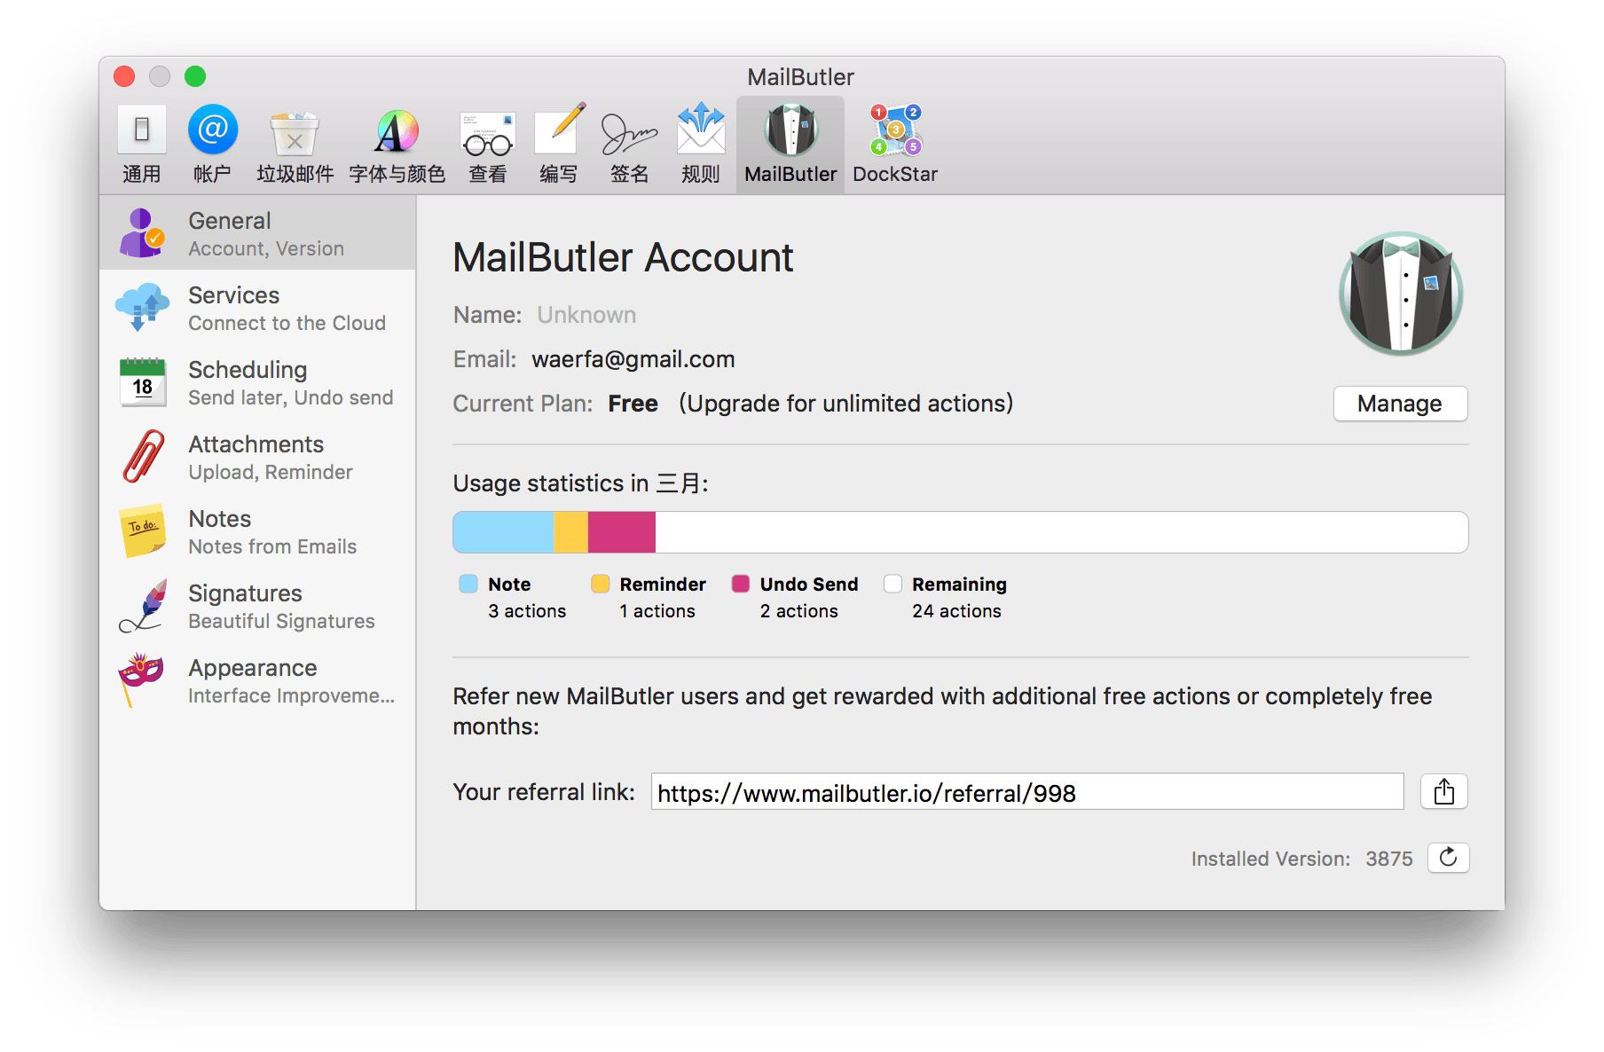Click the MailButler Account heading
1604x1052 pixels.
623,258
